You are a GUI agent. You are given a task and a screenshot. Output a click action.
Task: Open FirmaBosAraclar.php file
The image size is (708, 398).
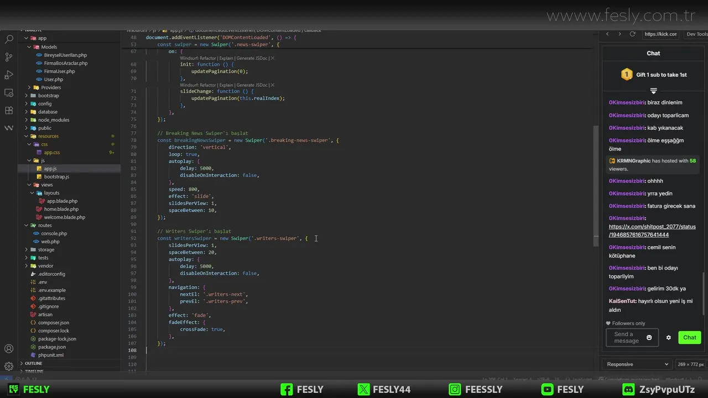point(66,63)
